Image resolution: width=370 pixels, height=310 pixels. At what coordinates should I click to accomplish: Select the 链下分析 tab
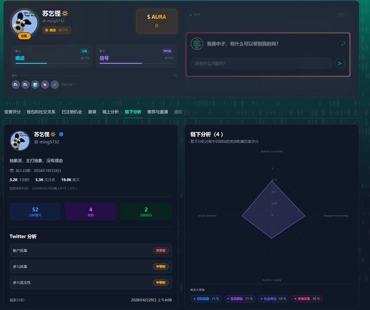click(x=133, y=112)
